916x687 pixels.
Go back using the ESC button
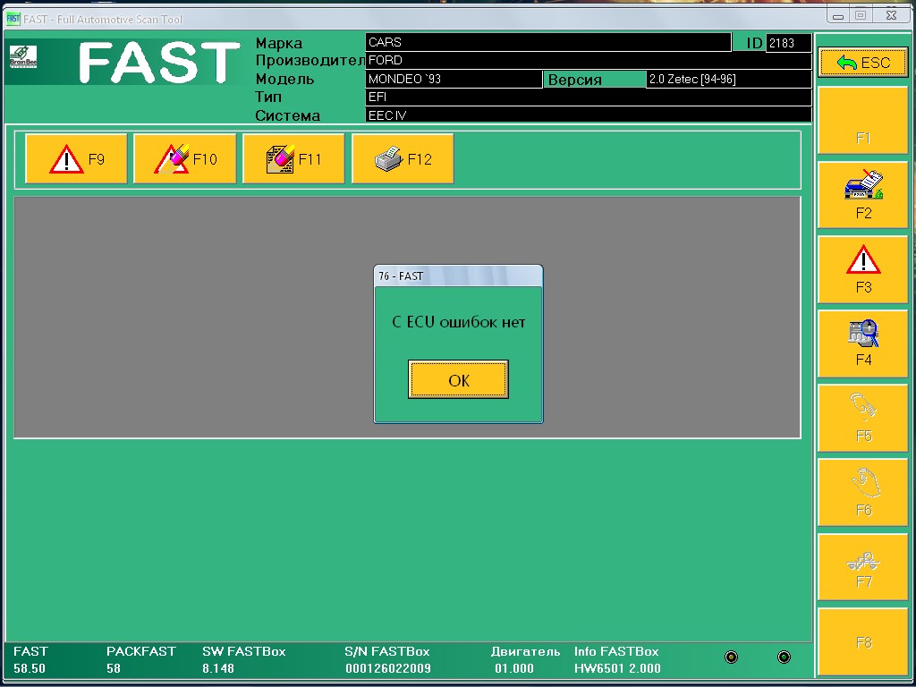coord(862,63)
